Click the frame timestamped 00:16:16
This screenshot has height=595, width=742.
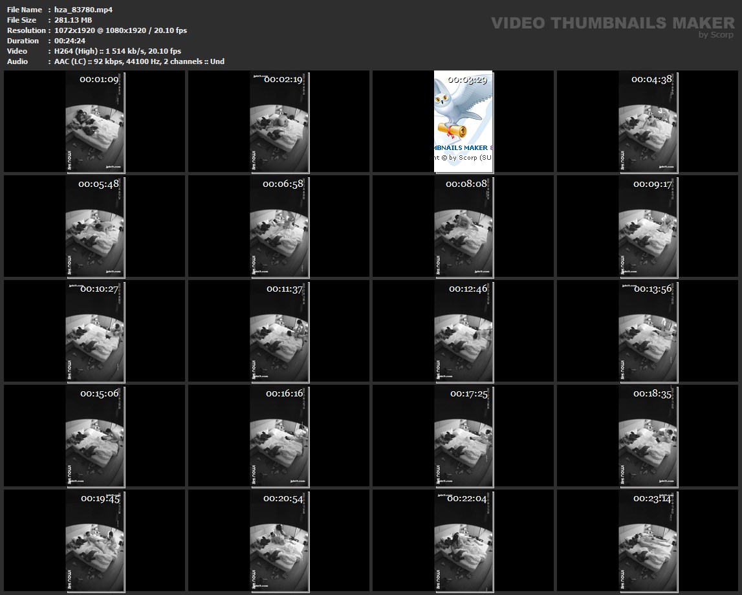click(279, 436)
